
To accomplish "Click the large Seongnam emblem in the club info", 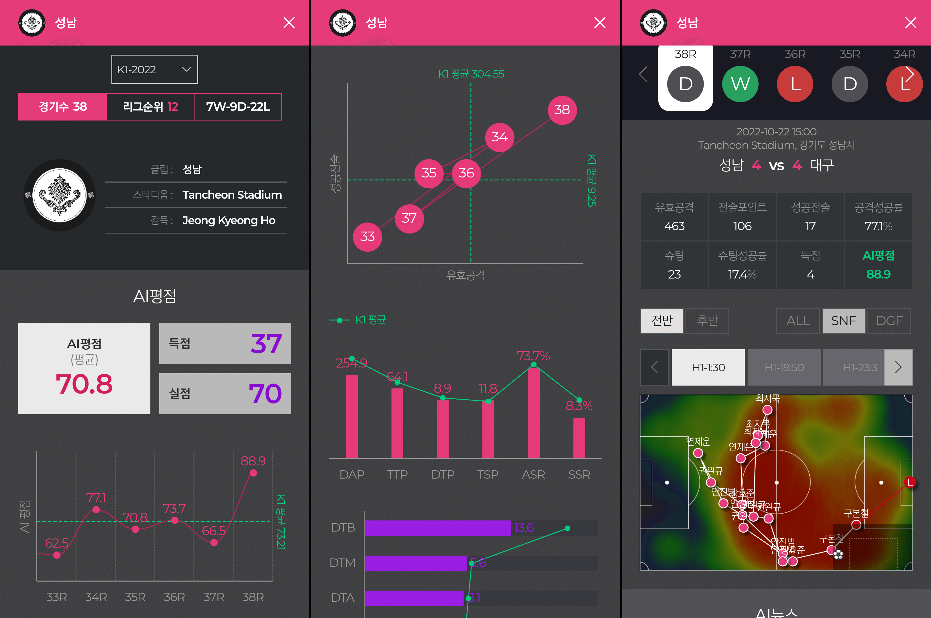I will [x=60, y=195].
